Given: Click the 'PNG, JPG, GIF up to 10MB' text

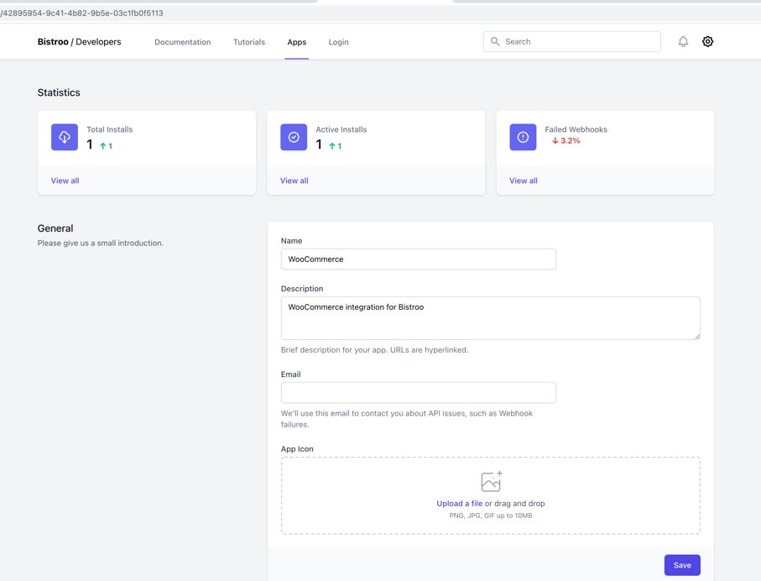Looking at the screenshot, I should coord(491,516).
